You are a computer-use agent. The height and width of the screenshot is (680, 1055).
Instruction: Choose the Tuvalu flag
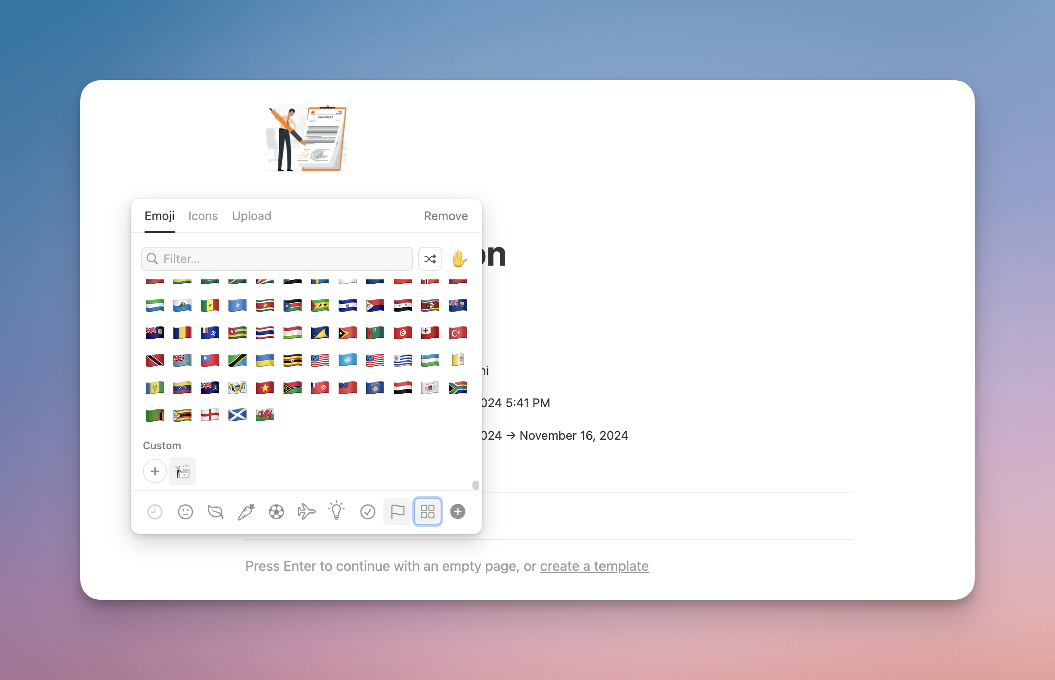click(182, 360)
